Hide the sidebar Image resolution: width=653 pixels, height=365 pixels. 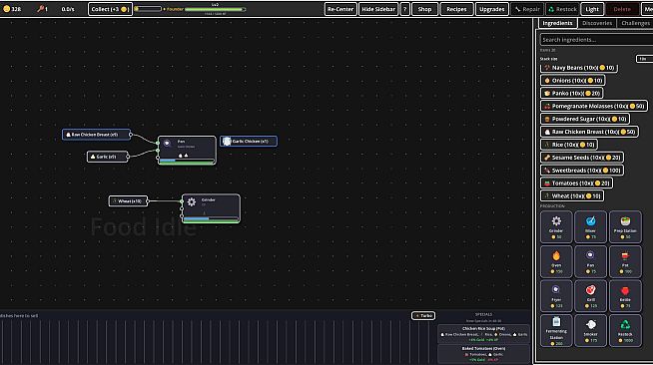[378, 9]
